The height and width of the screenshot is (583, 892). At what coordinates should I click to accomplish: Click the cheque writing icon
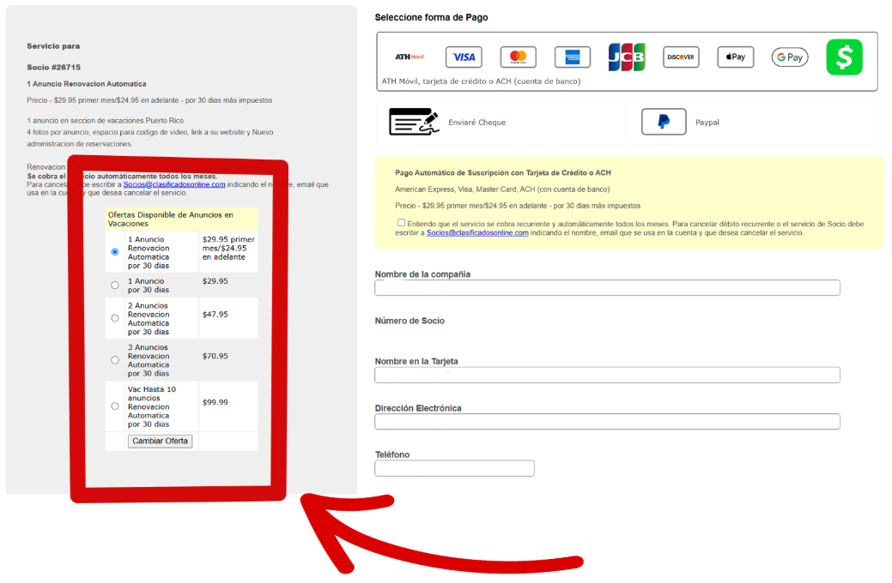(x=414, y=122)
